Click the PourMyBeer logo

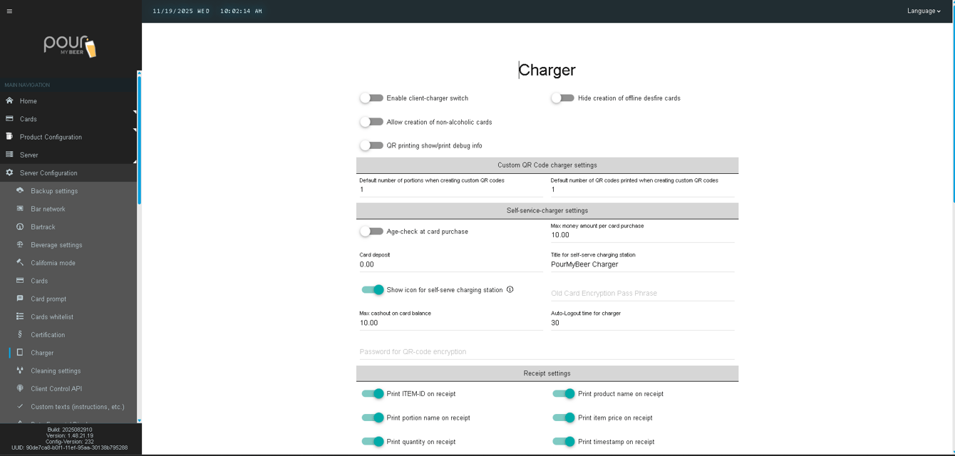click(x=71, y=46)
